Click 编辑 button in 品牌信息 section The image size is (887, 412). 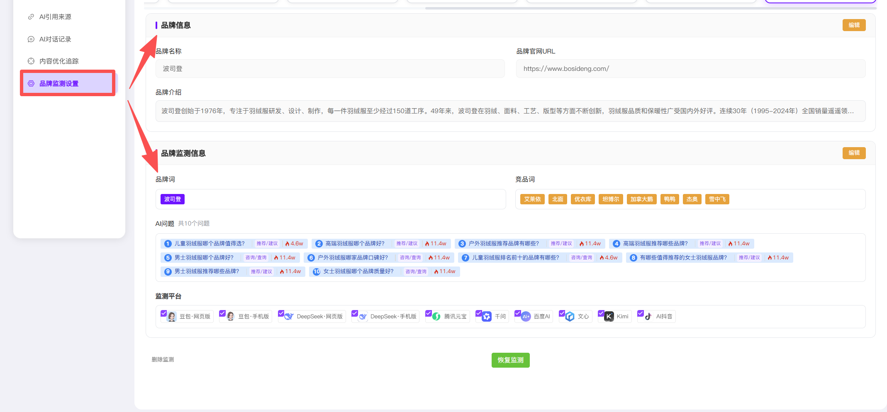[853, 25]
